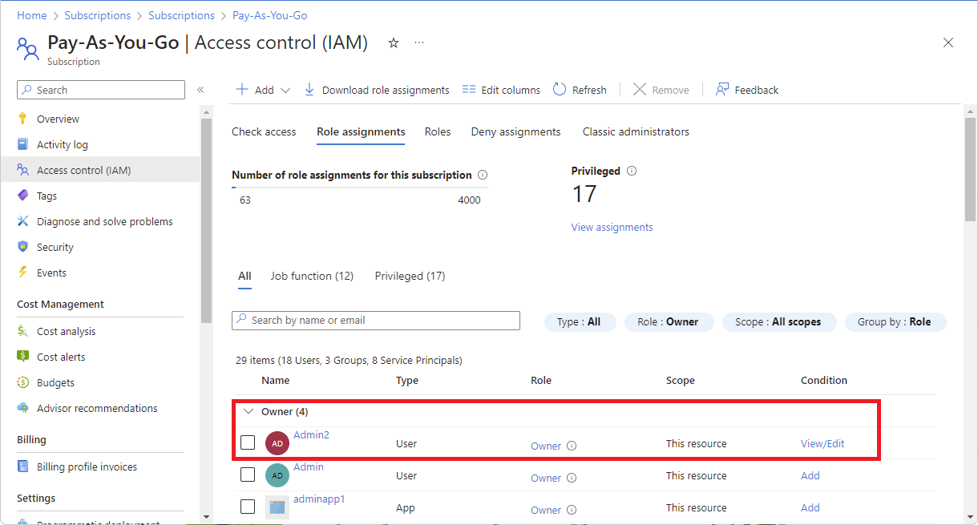Open the Add dropdown menu
This screenshot has width=978, height=525.
[261, 89]
